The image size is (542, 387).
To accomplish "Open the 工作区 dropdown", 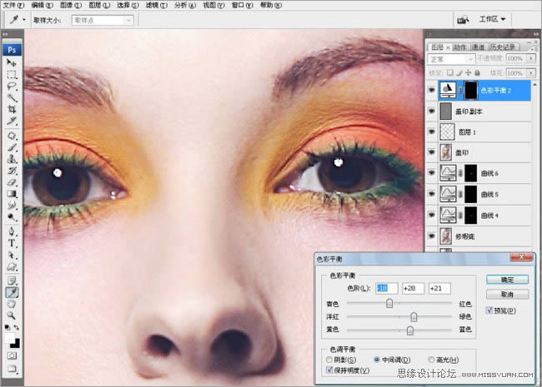I will click(x=493, y=19).
